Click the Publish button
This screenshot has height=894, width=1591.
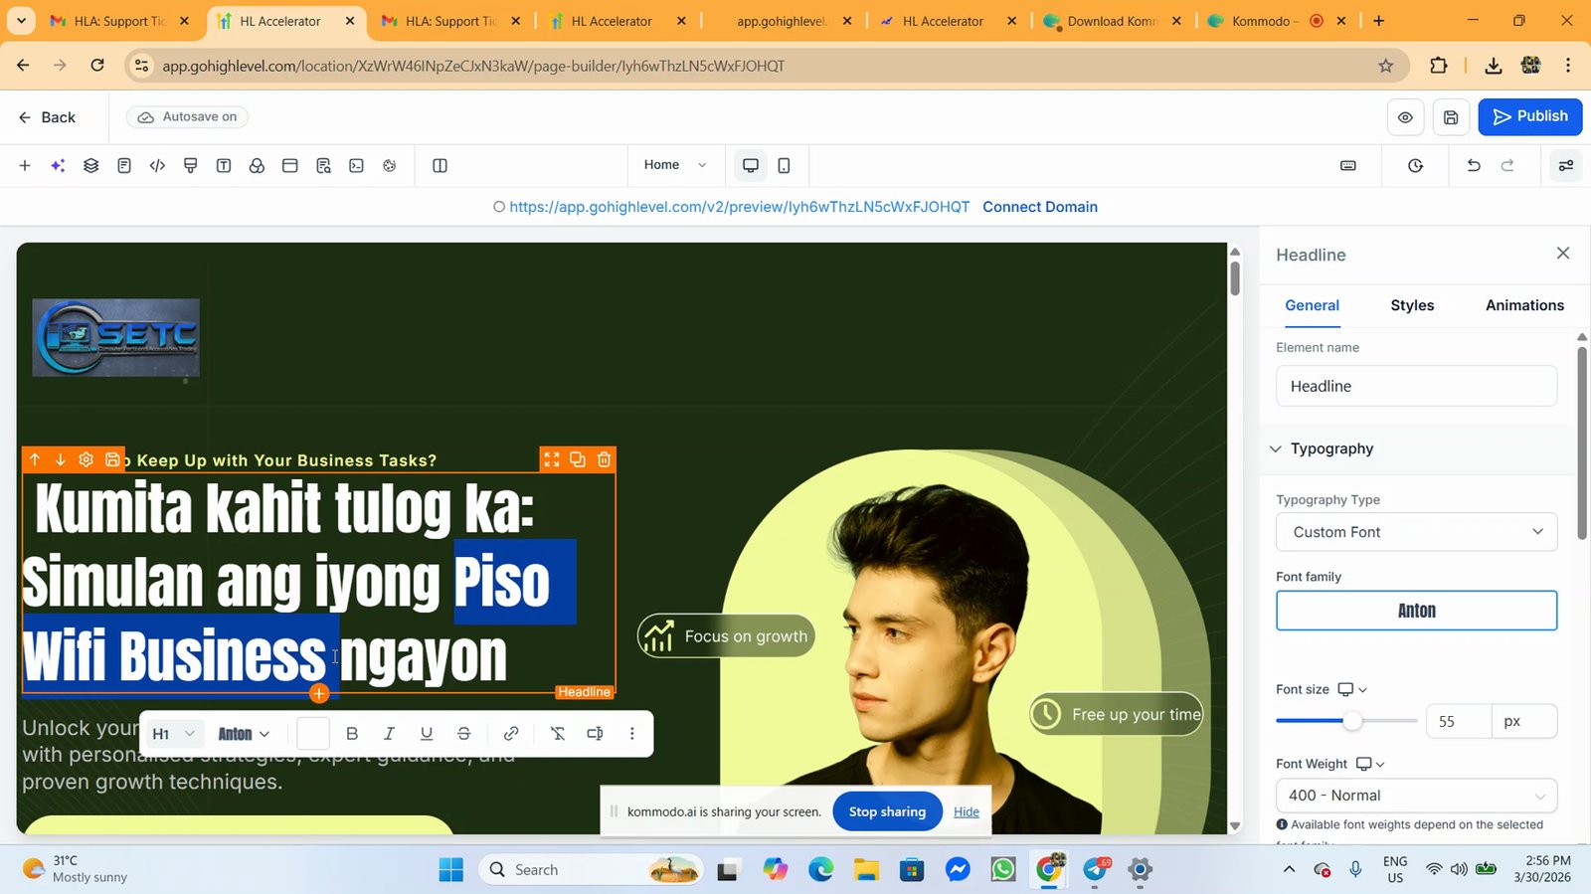tap(1530, 116)
